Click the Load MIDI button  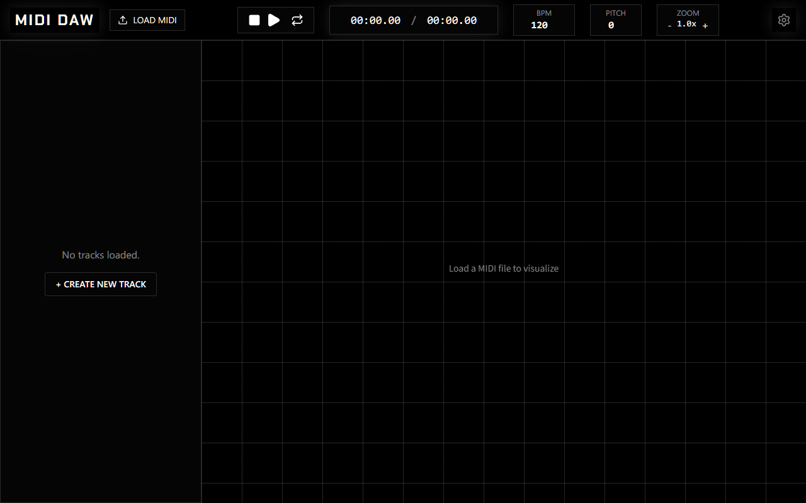point(147,20)
